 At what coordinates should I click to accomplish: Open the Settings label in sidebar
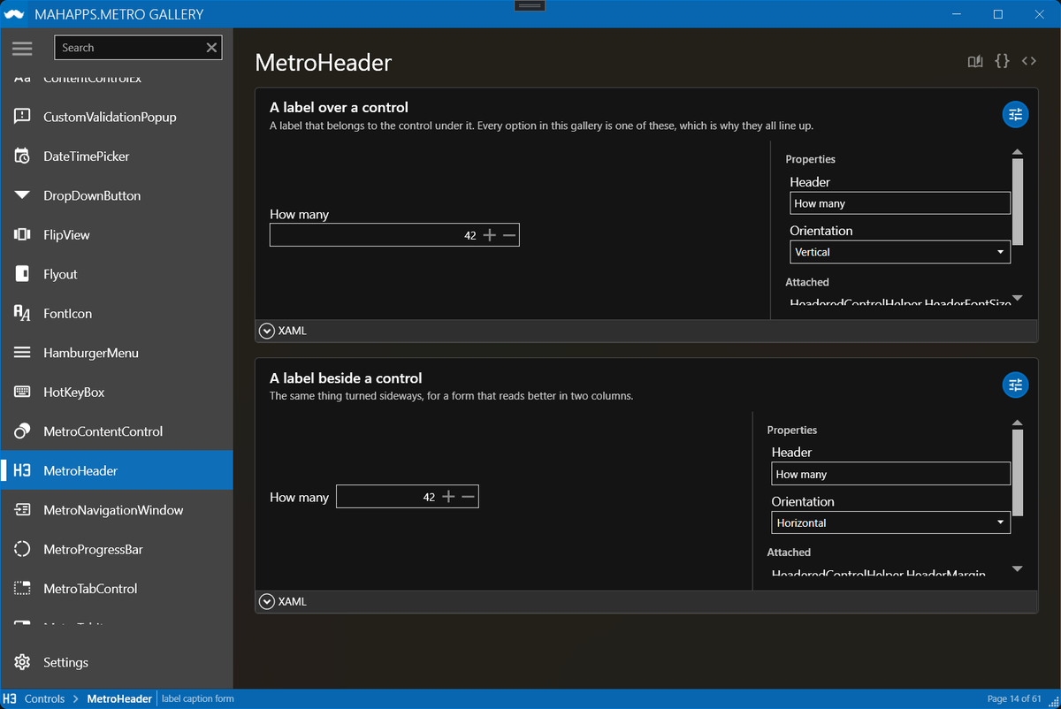point(65,662)
